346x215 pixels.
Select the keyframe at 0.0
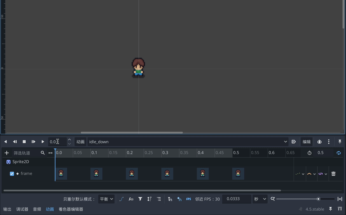click(61, 173)
